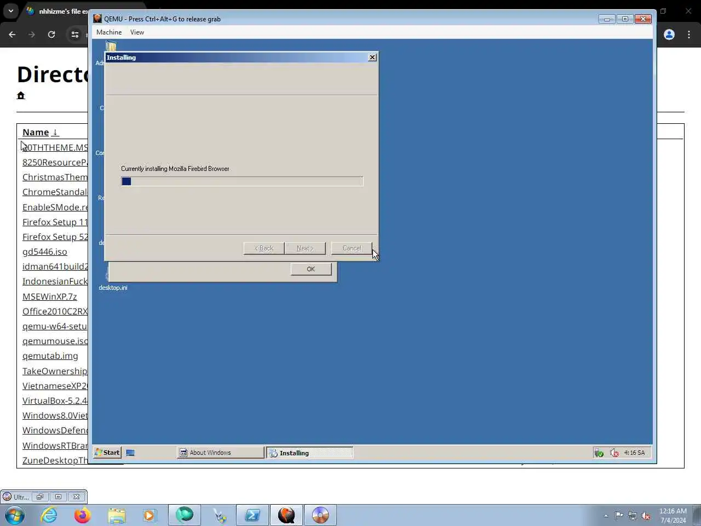Open the Chrome profile avatar

tap(669, 35)
